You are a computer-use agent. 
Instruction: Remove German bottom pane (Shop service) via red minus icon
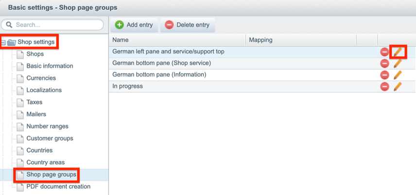click(384, 64)
